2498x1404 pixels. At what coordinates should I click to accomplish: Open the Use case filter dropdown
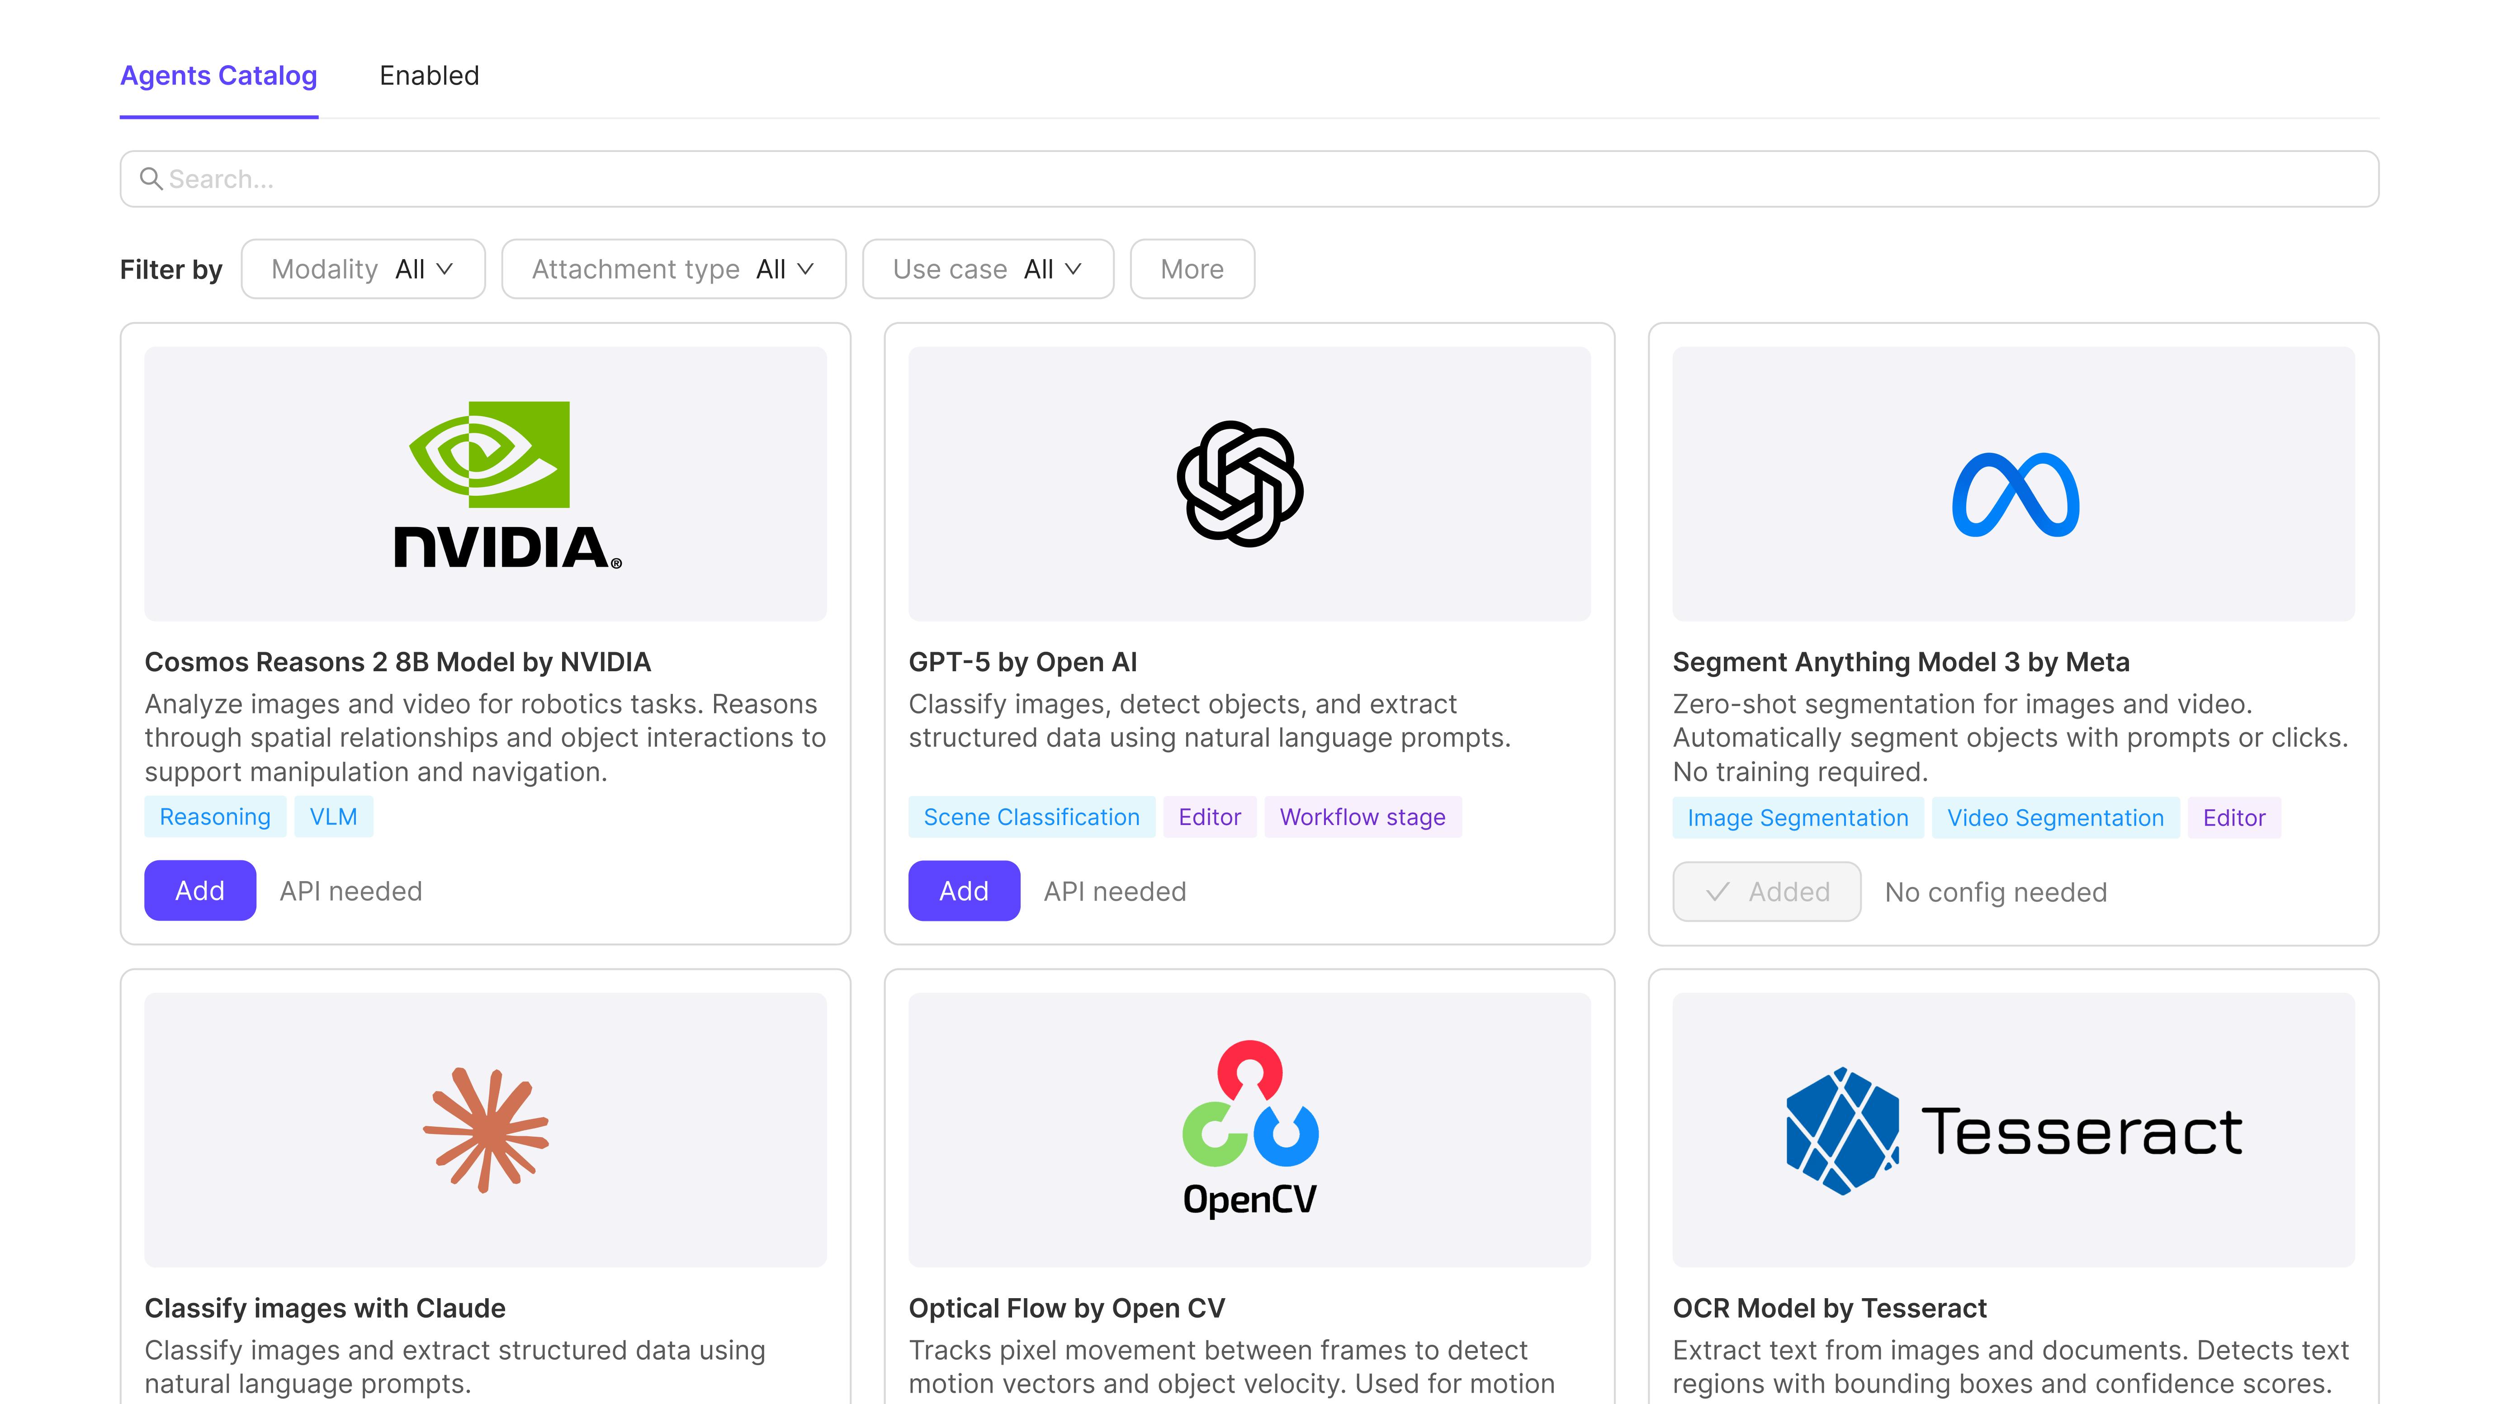coord(987,269)
